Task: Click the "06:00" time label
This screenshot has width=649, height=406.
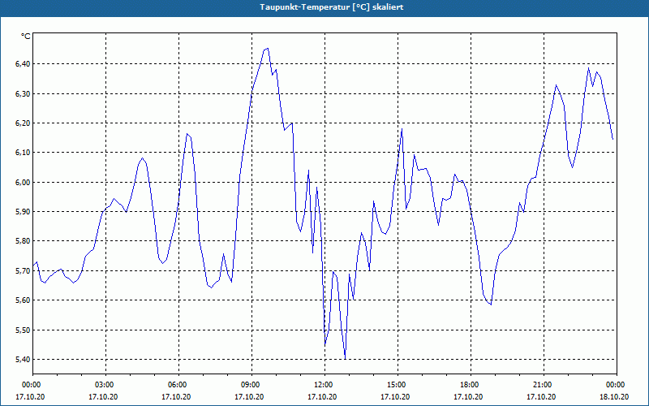Action: [x=176, y=385]
